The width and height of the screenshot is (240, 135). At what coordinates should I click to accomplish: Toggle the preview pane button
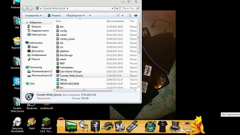point(129,15)
